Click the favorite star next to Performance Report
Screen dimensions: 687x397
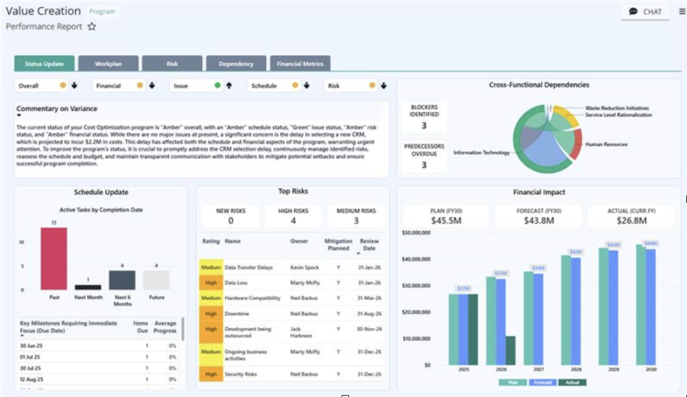pyautogui.click(x=91, y=27)
